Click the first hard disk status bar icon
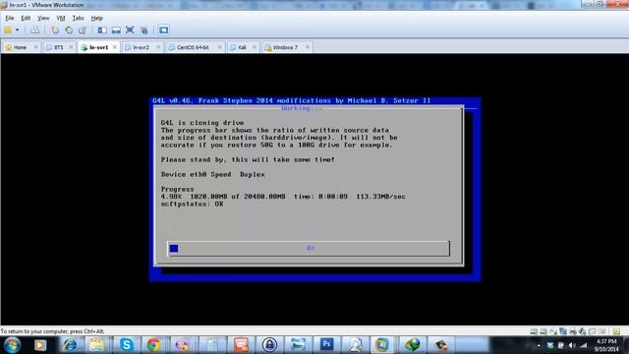Screen dimensions: 629x354 534,331
